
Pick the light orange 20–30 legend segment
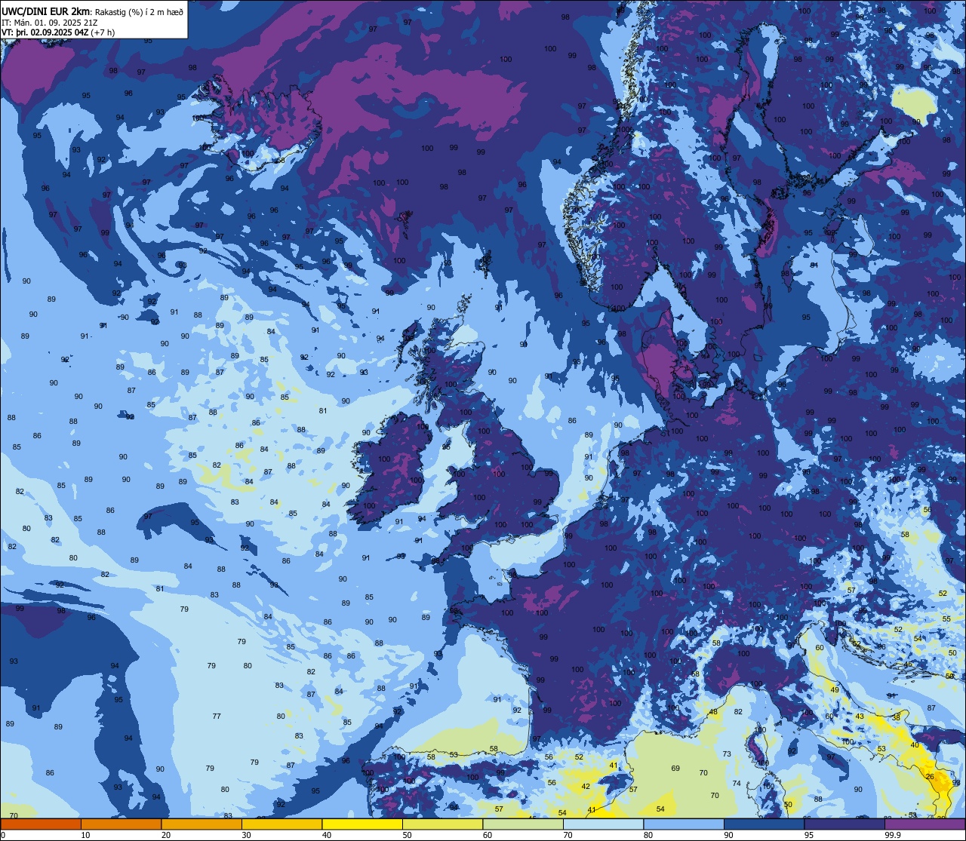(202, 824)
